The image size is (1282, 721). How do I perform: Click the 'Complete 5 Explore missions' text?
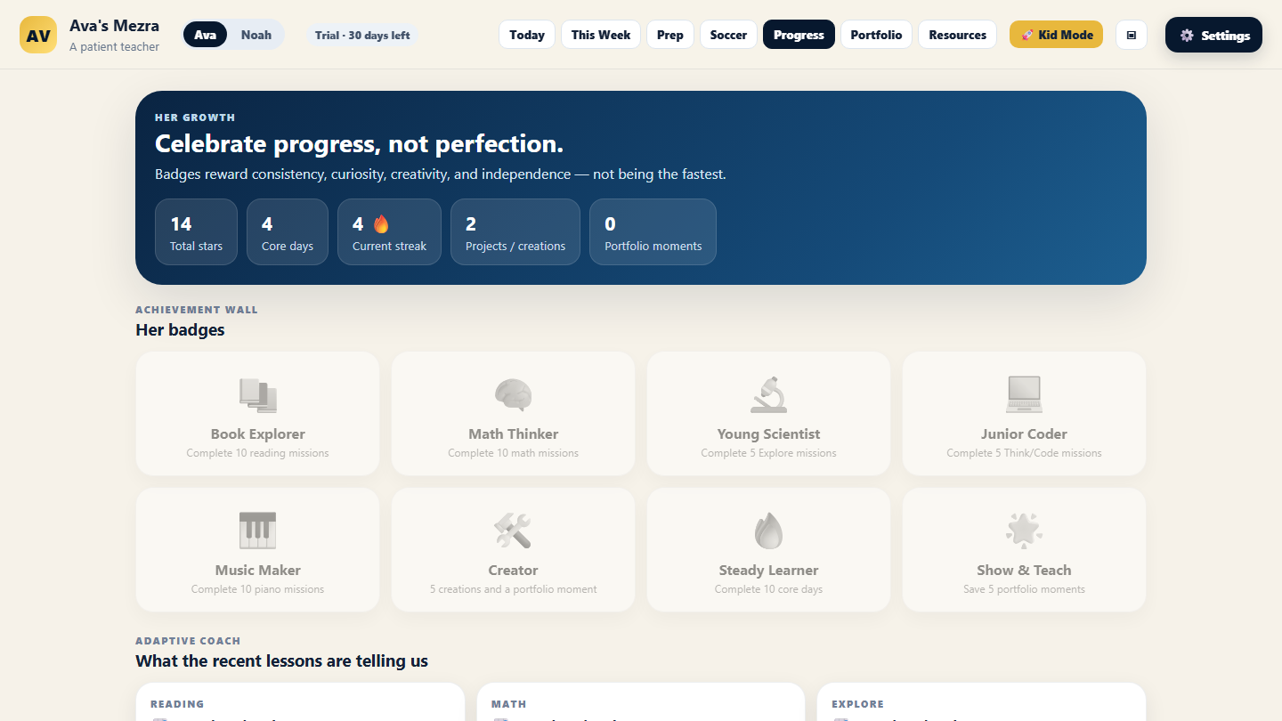pyautogui.click(x=768, y=453)
